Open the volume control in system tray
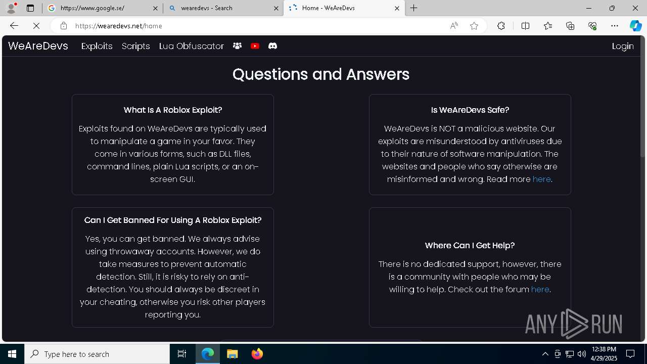This screenshot has width=647, height=364. [581, 354]
